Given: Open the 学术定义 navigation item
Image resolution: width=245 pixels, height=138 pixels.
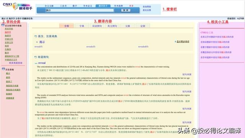Looking at the screenshot, I should (x=88, y=6).
